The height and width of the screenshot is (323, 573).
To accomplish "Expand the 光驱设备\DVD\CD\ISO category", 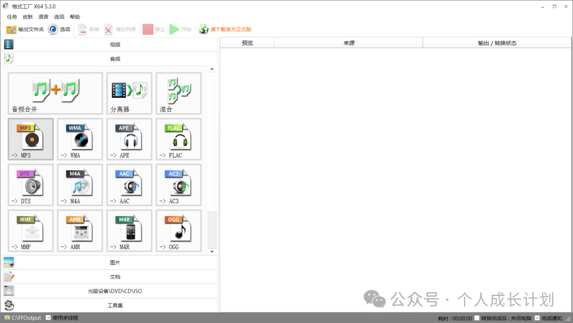I will pos(110,291).
